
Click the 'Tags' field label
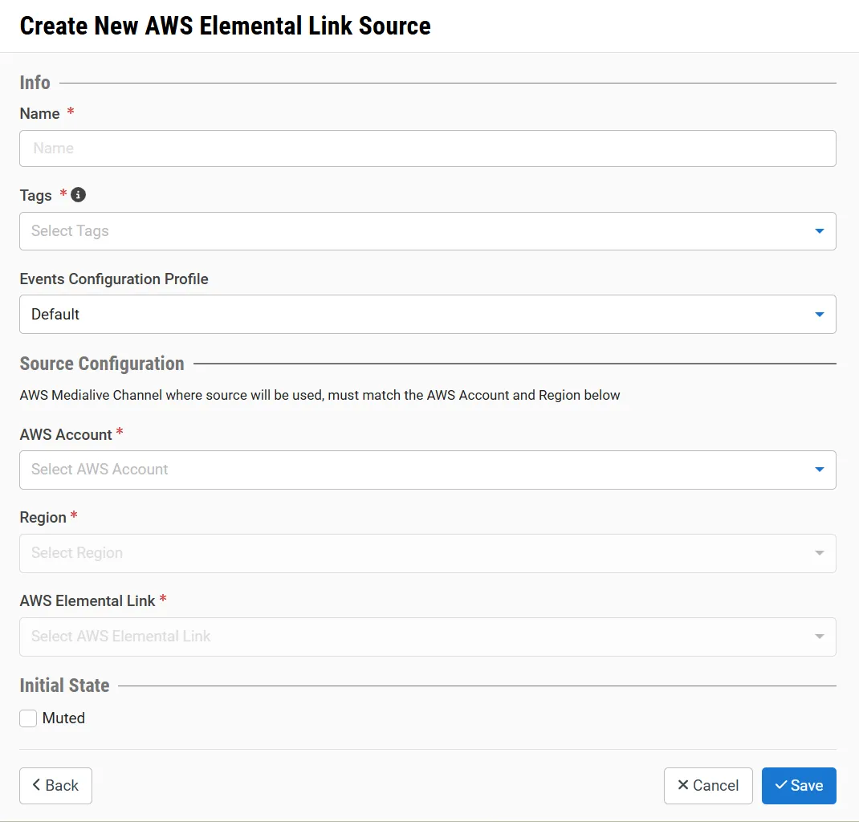tap(35, 196)
